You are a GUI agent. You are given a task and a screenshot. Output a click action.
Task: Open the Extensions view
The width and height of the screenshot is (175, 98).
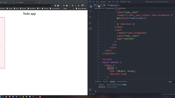(91, 28)
